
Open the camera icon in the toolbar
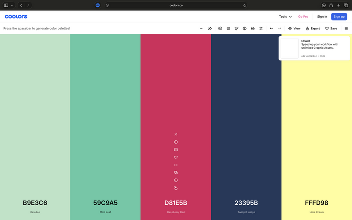[220, 28]
